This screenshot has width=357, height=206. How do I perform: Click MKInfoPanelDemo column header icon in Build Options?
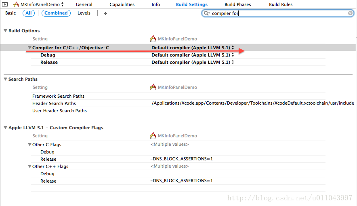click(153, 38)
